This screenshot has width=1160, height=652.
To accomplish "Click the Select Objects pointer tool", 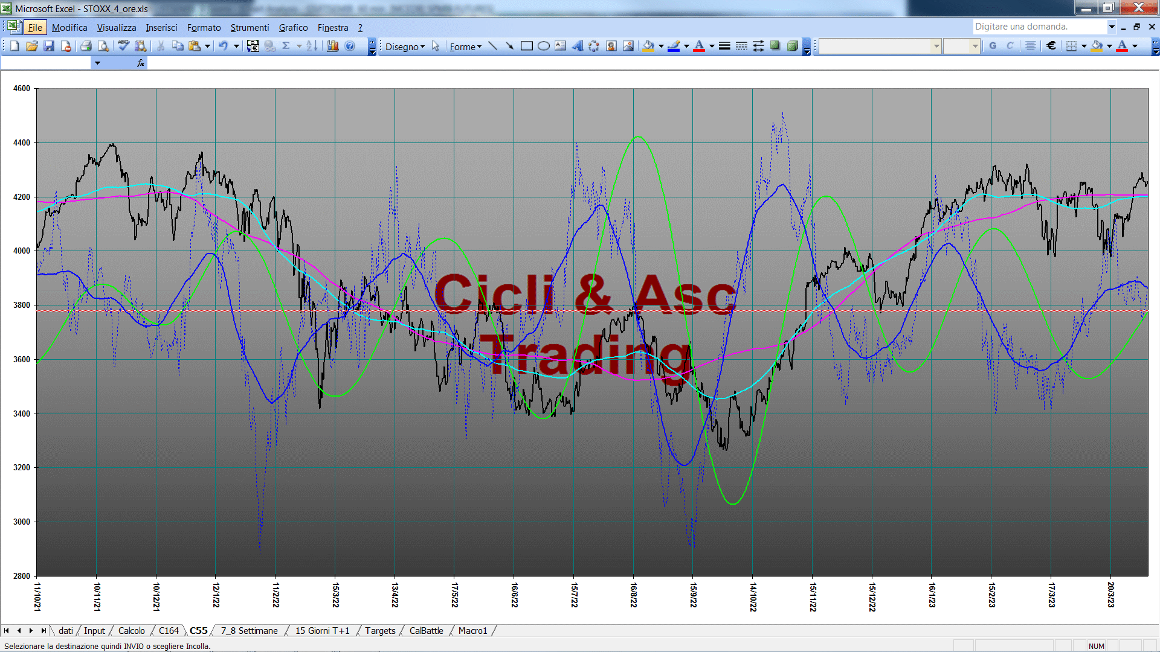I will (436, 46).
